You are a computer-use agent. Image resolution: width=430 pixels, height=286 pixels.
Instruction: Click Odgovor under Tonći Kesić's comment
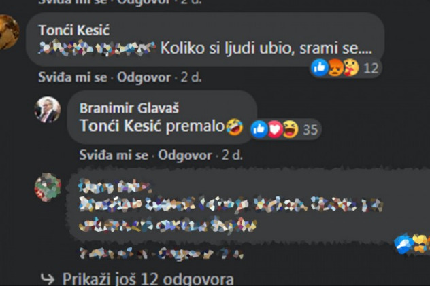144,77
